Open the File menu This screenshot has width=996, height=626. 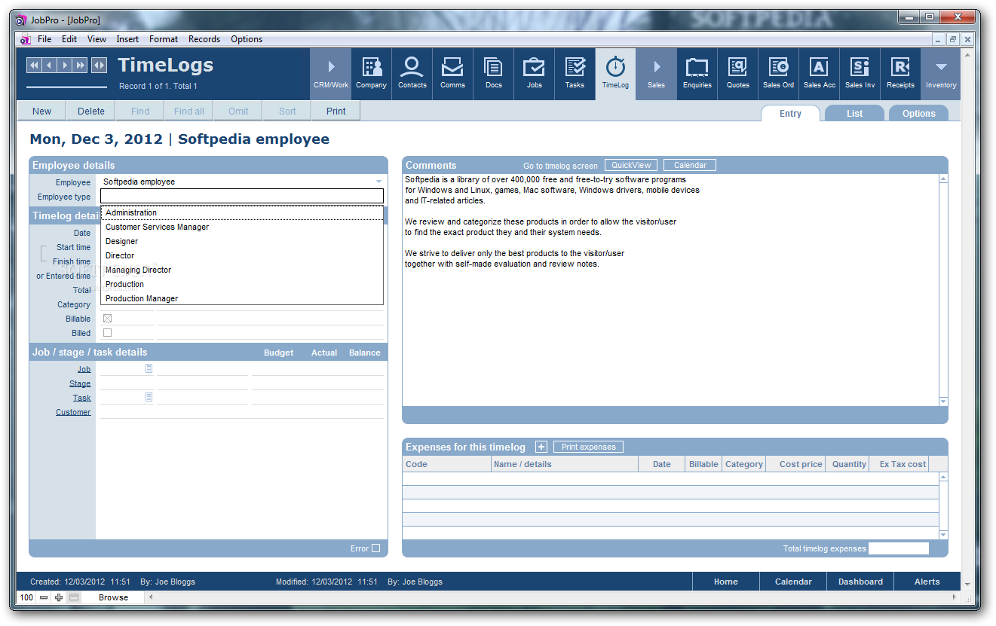tap(44, 39)
